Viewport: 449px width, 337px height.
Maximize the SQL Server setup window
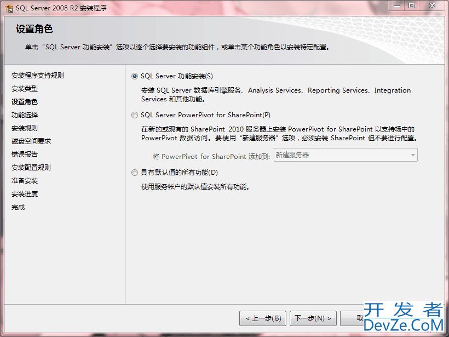point(411,5)
